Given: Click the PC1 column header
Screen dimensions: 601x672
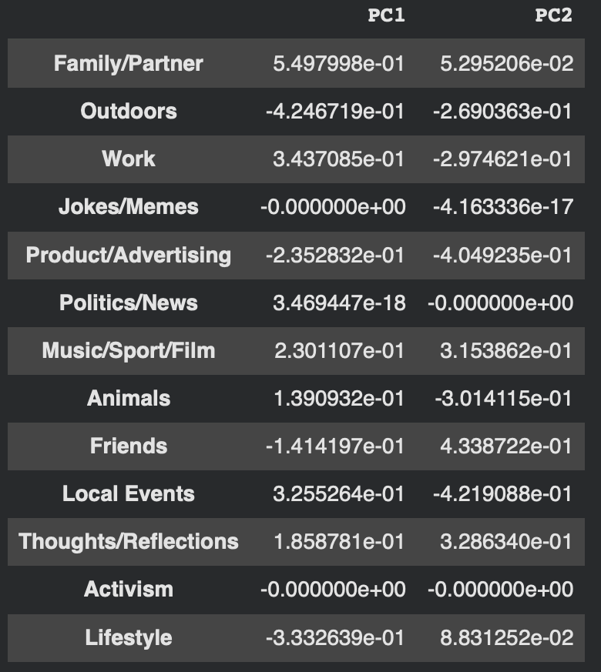Looking at the screenshot, I should 385,15.
